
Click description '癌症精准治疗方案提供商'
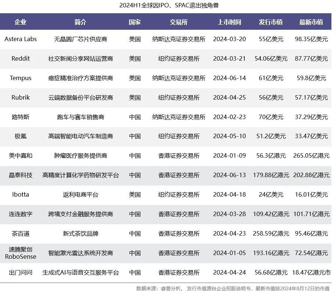point(80,78)
